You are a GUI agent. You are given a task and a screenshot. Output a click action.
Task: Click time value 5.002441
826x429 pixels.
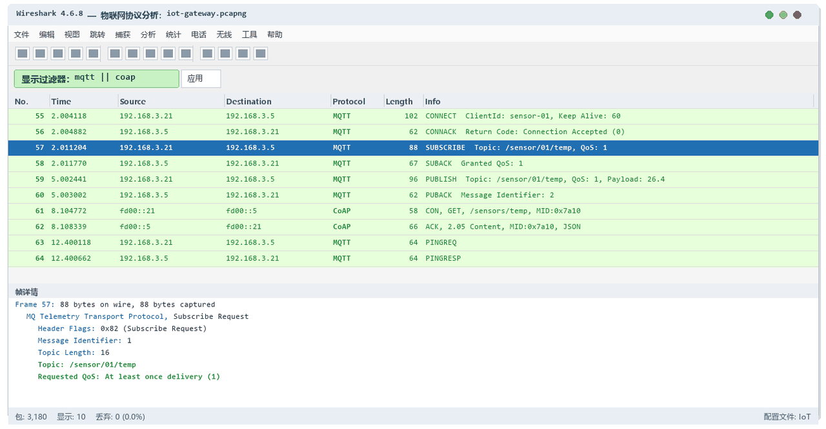(x=69, y=179)
